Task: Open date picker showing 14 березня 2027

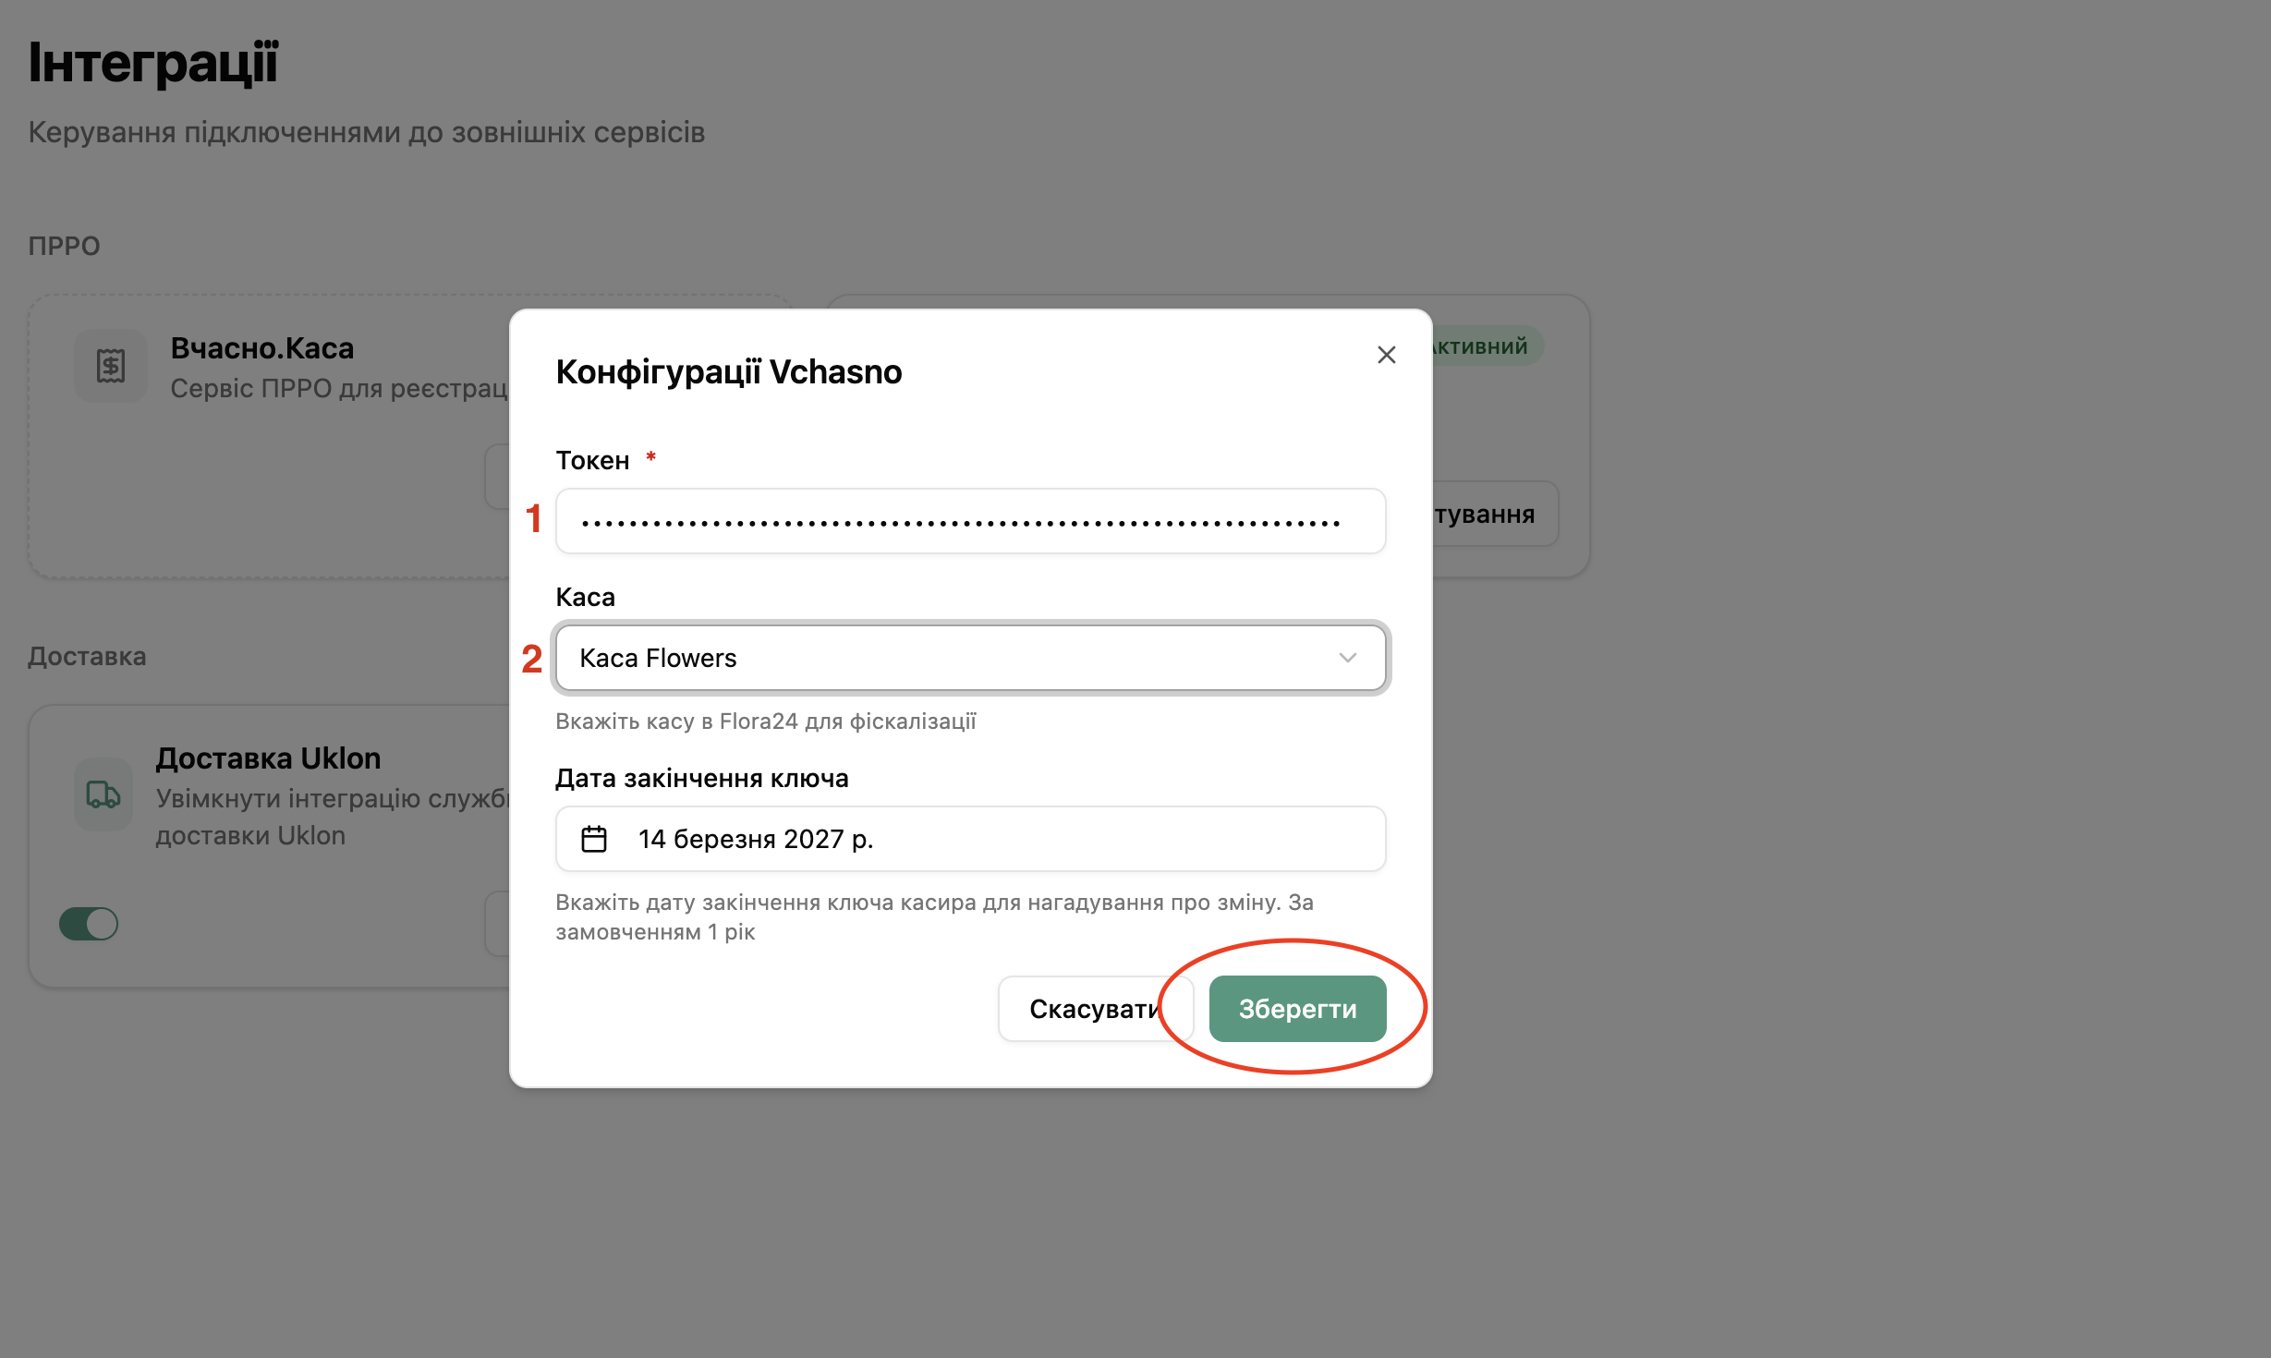Action: [970, 839]
